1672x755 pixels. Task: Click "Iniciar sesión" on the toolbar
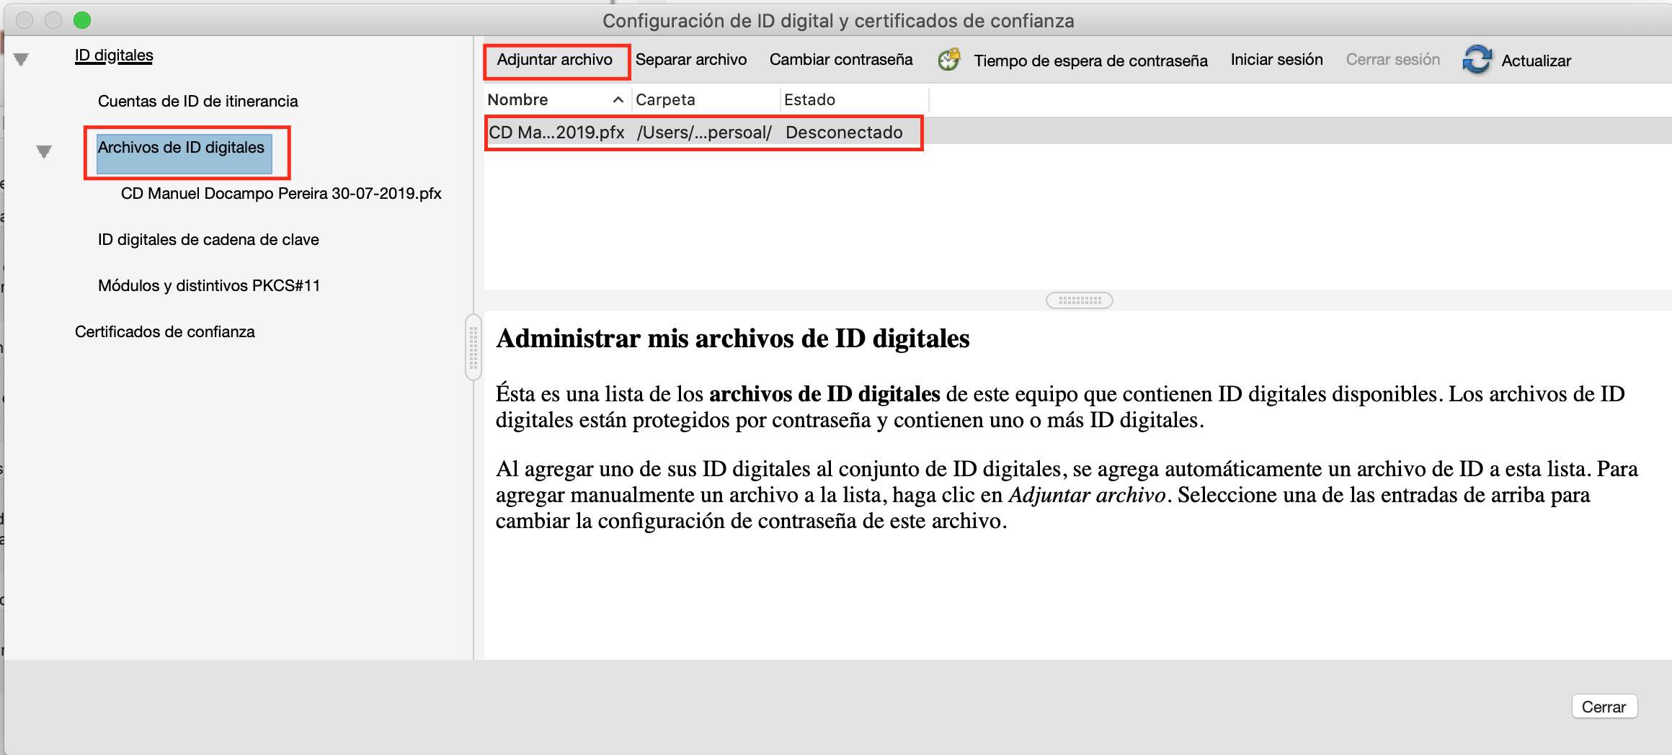(x=1276, y=60)
